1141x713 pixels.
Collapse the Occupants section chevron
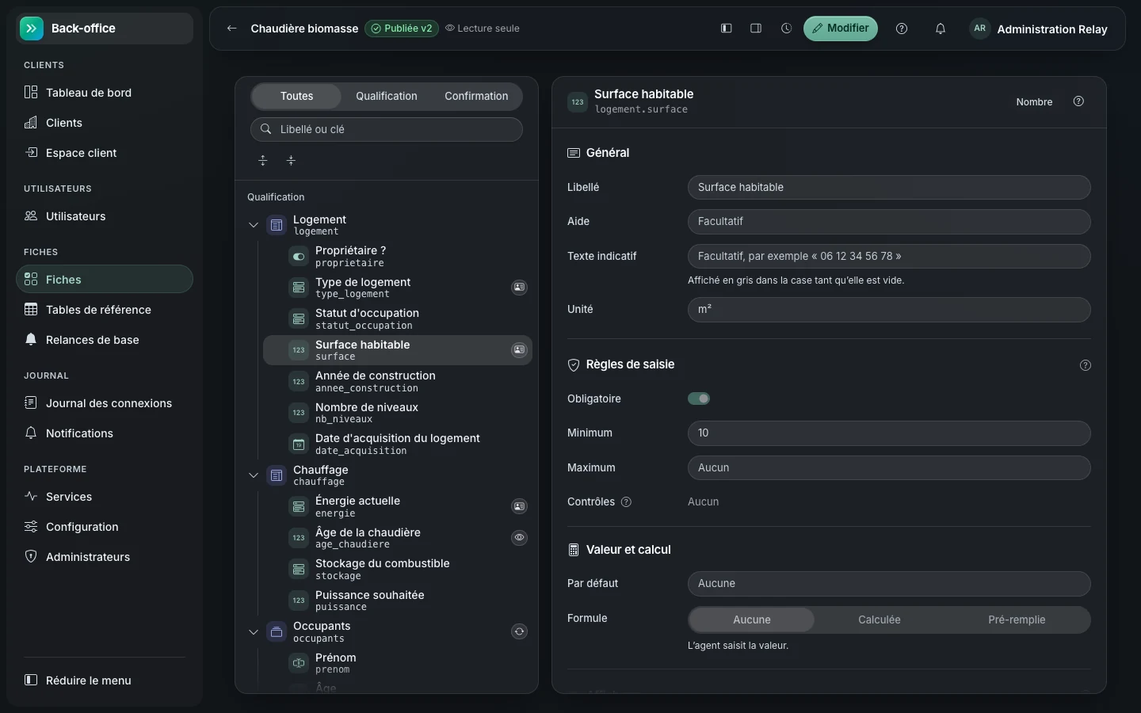254,632
